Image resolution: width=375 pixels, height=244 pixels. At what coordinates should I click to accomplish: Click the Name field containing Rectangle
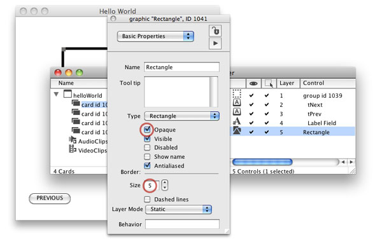(181, 67)
